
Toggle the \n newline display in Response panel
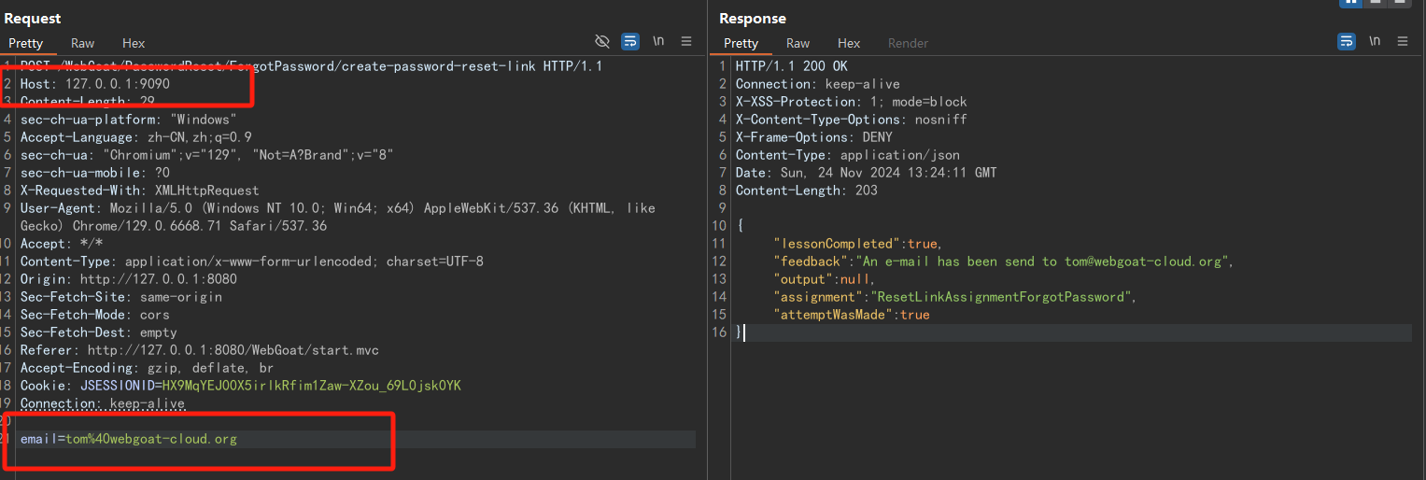point(1375,41)
